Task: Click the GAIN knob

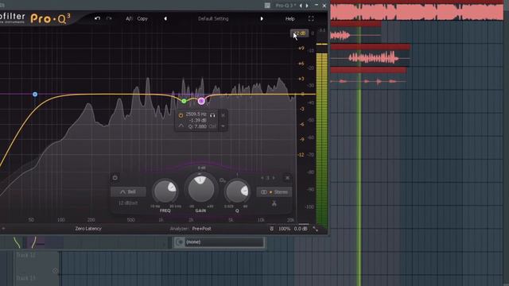Action: (201, 189)
